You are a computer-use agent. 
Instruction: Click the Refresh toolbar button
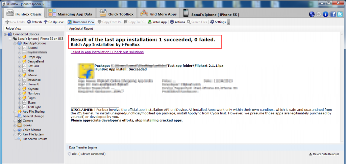34,22
